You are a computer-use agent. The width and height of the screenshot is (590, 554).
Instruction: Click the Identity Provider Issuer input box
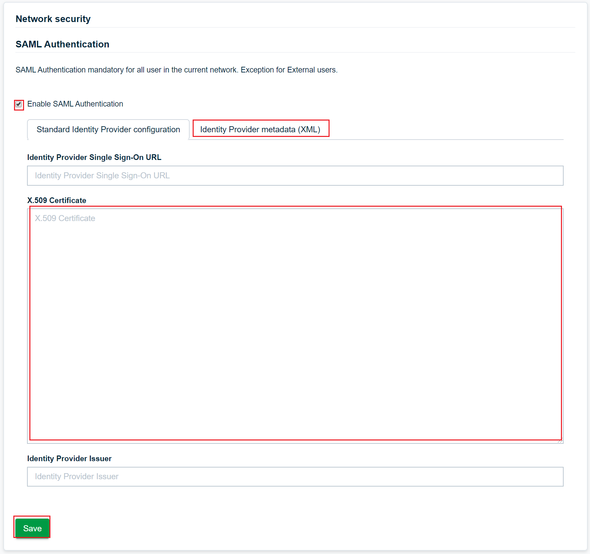click(294, 477)
